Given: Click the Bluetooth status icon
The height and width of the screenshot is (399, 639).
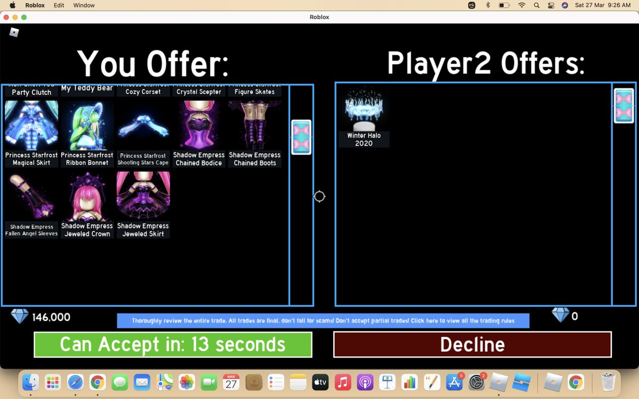Looking at the screenshot, I should point(487,5).
